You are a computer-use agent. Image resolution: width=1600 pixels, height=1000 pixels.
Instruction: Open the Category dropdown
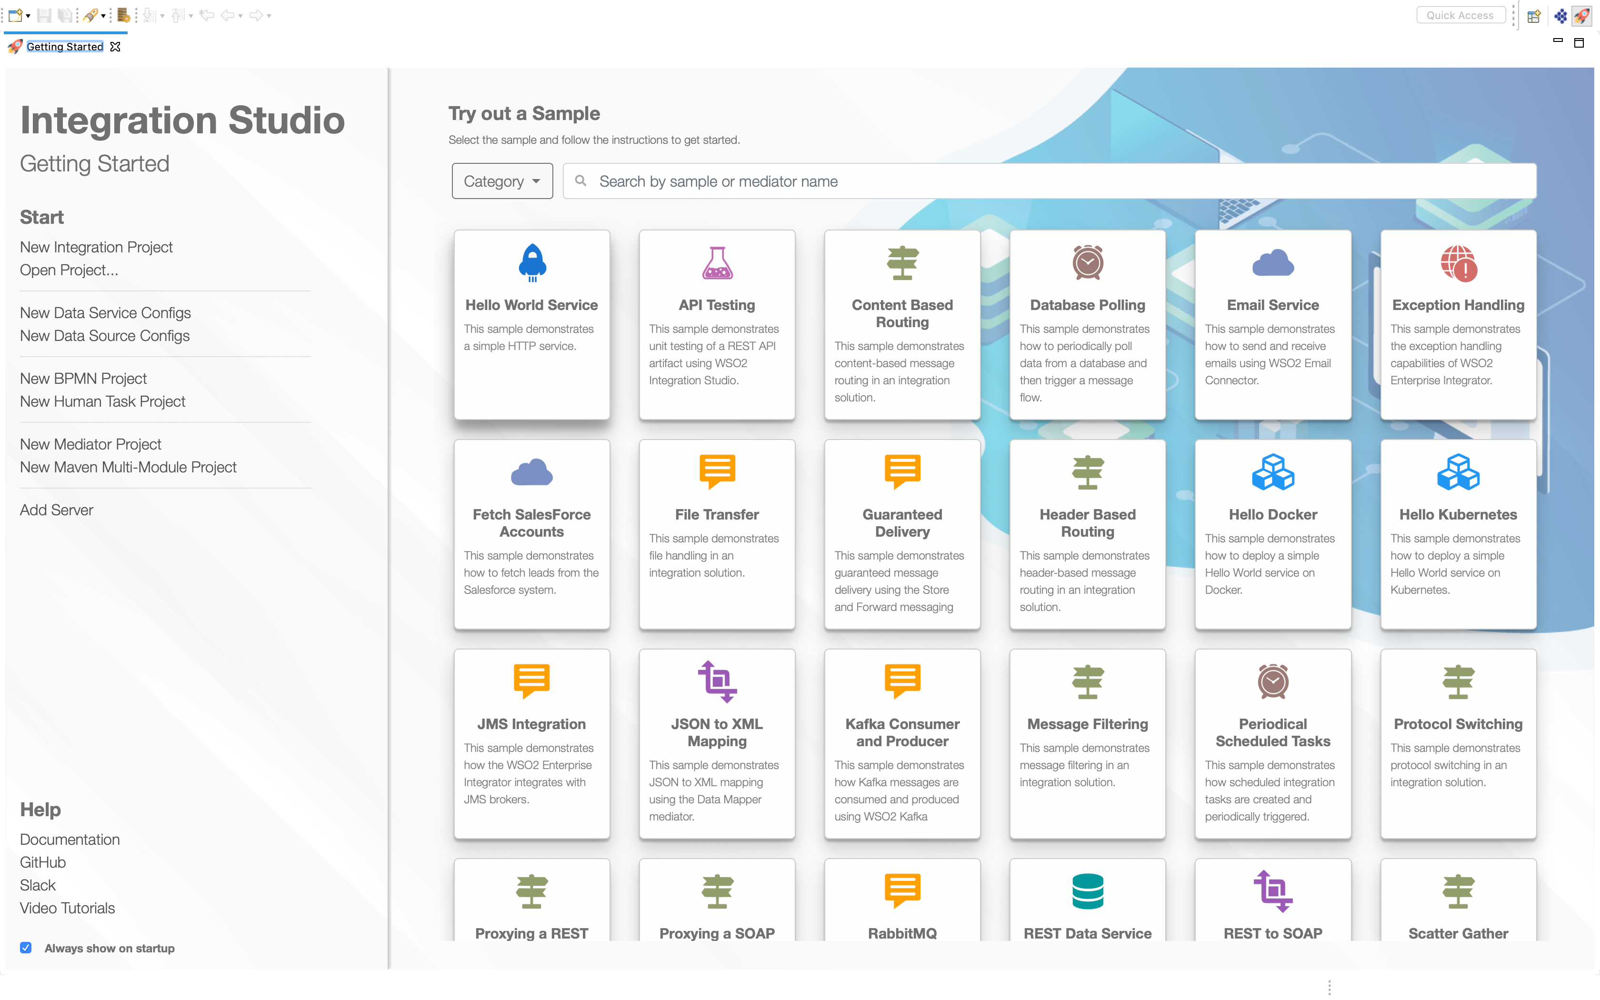click(x=502, y=180)
